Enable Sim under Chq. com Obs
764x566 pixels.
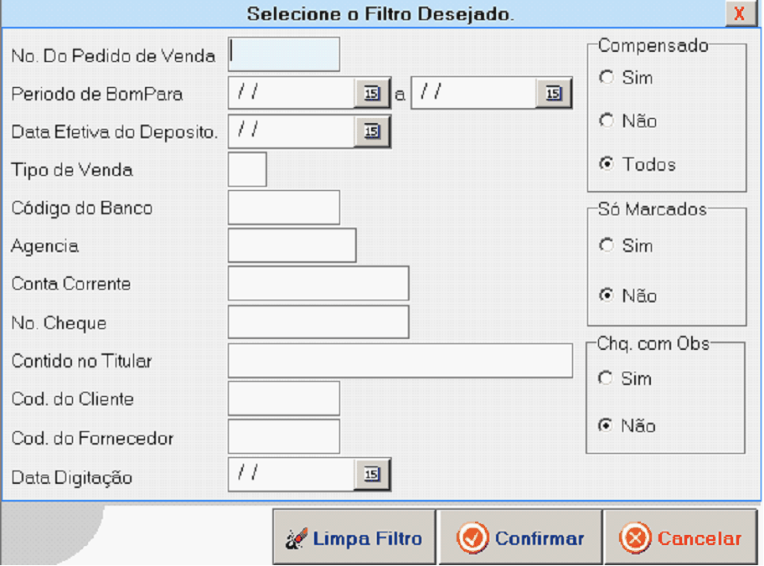click(x=606, y=378)
